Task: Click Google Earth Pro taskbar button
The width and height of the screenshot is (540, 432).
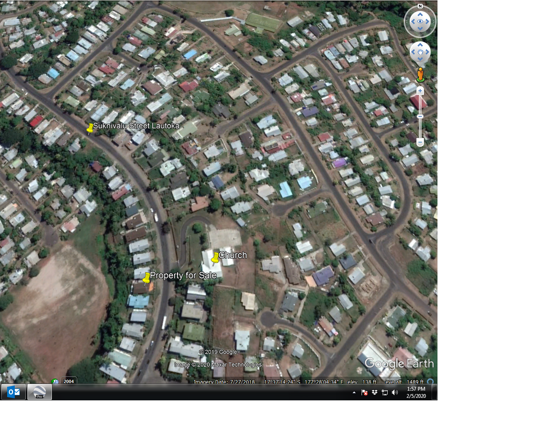Action: click(x=40, y=392)
